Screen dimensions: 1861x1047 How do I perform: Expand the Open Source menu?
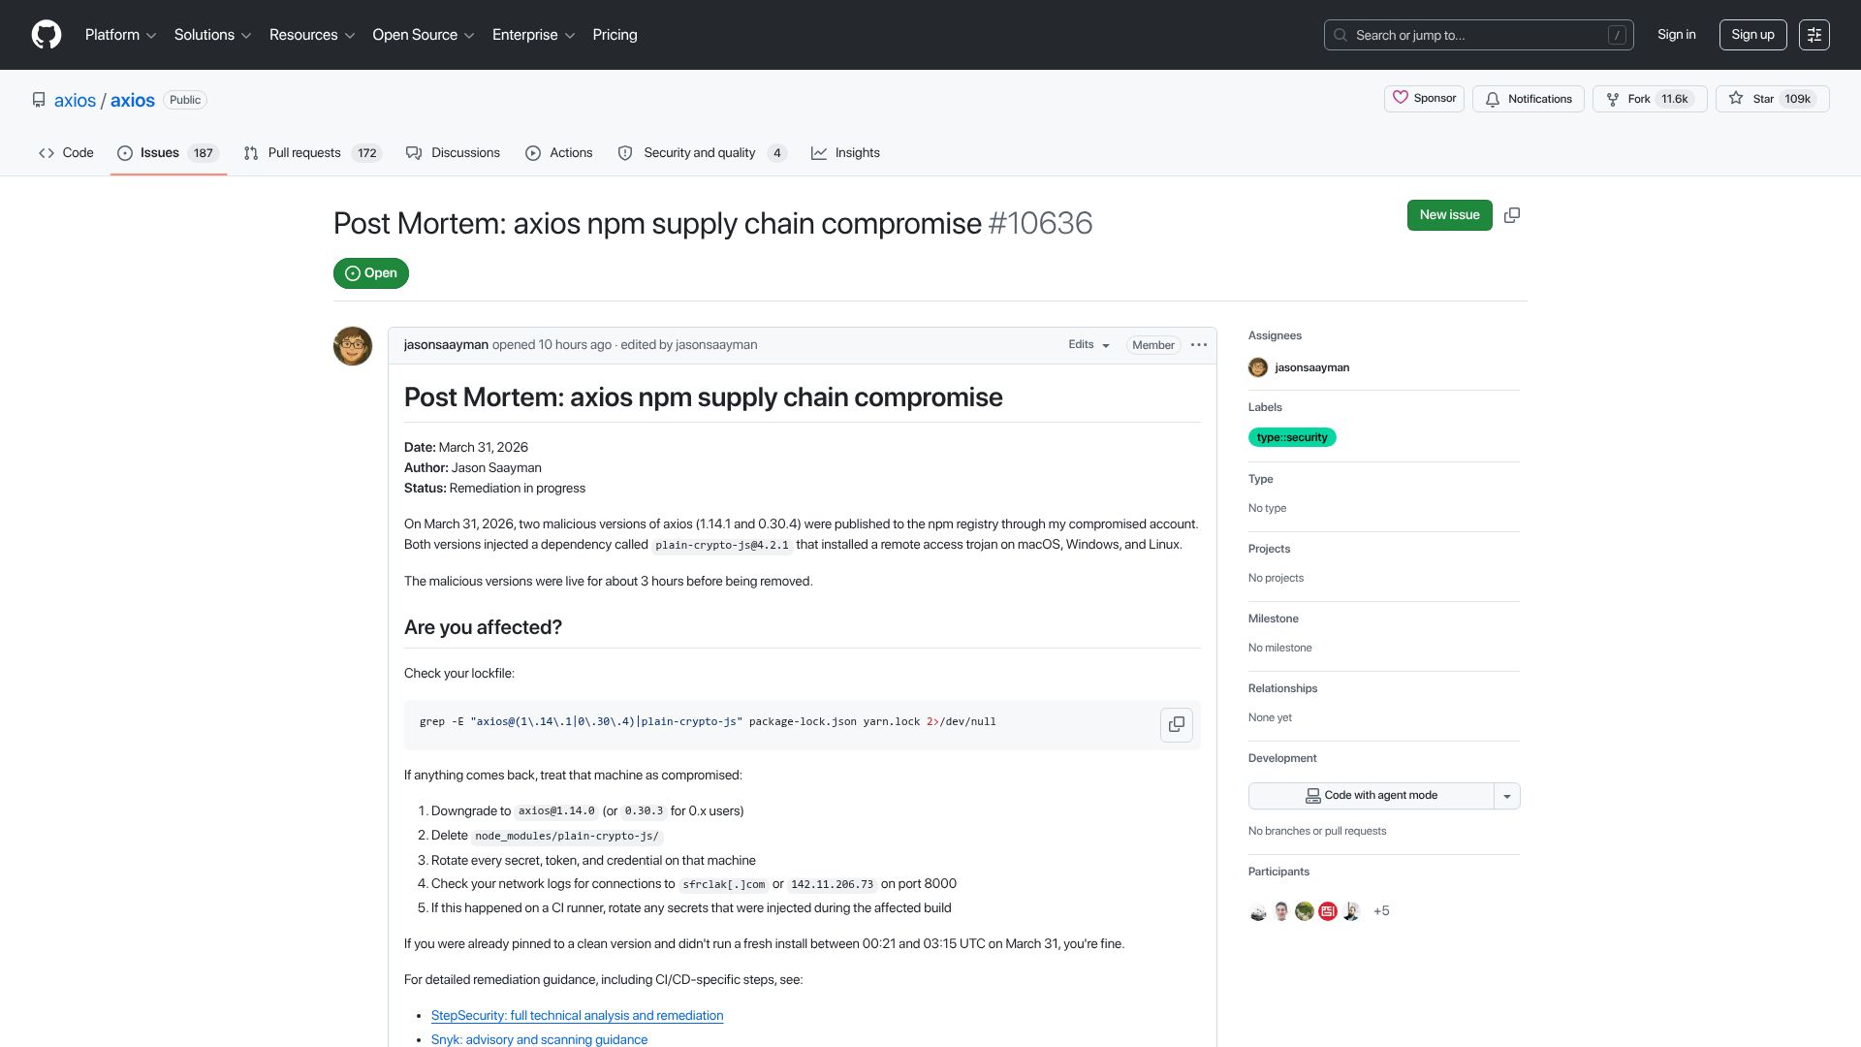click(424, 35)
